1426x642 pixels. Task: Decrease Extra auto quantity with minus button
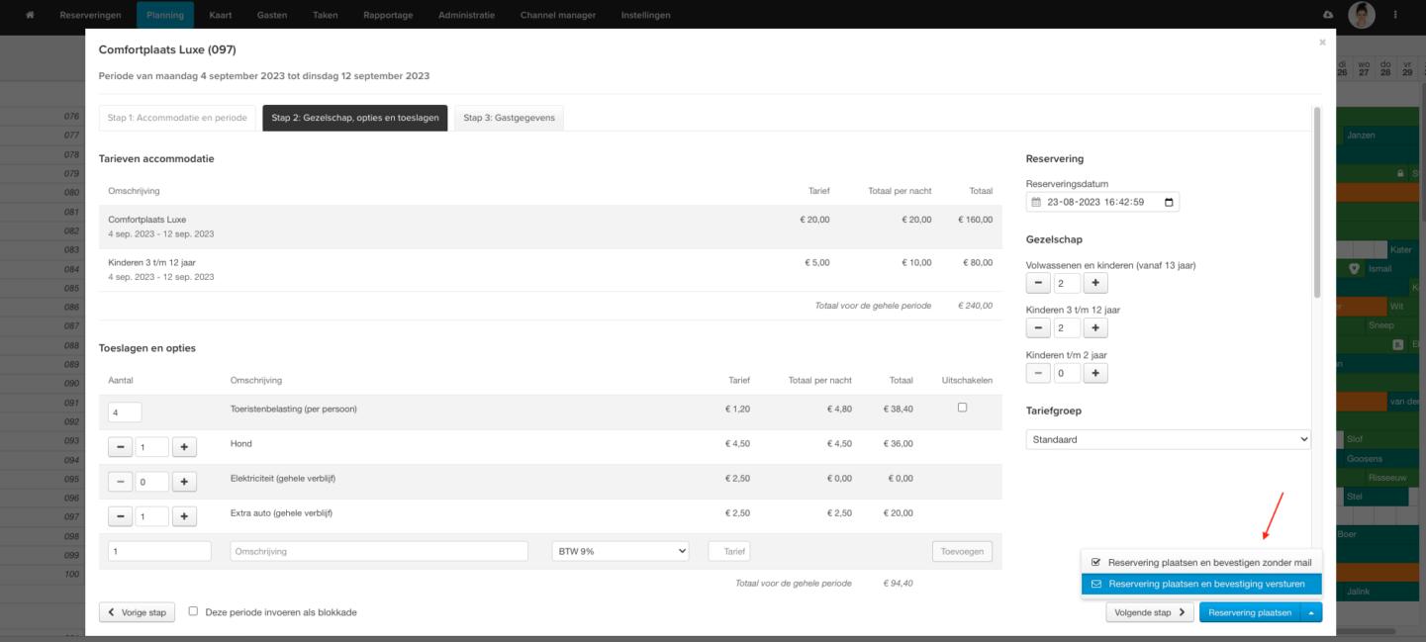[x=121, y=515]
